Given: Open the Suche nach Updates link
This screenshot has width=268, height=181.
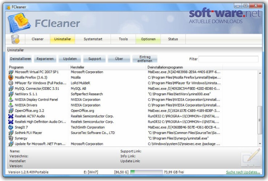Looking at the screenshot, I should click(x=243, y=172).
